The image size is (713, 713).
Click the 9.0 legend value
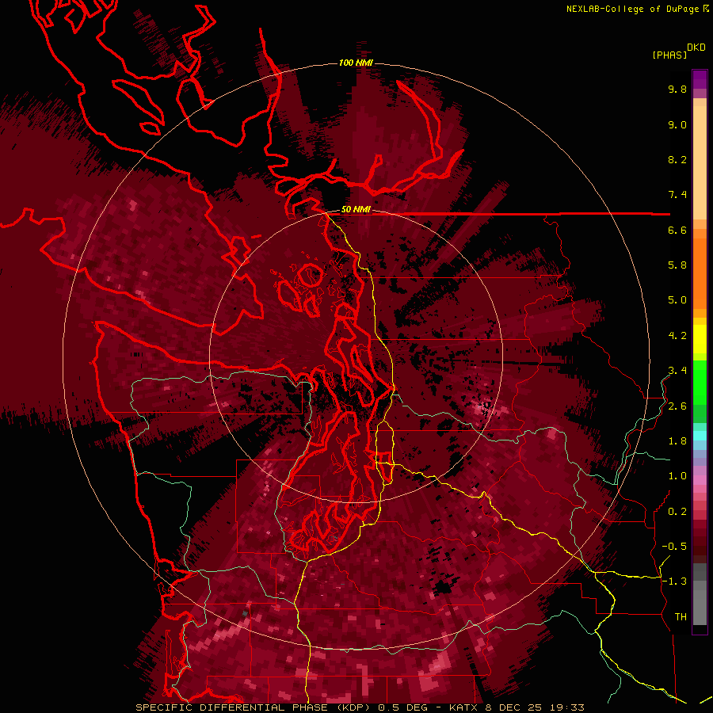point(677,124)
